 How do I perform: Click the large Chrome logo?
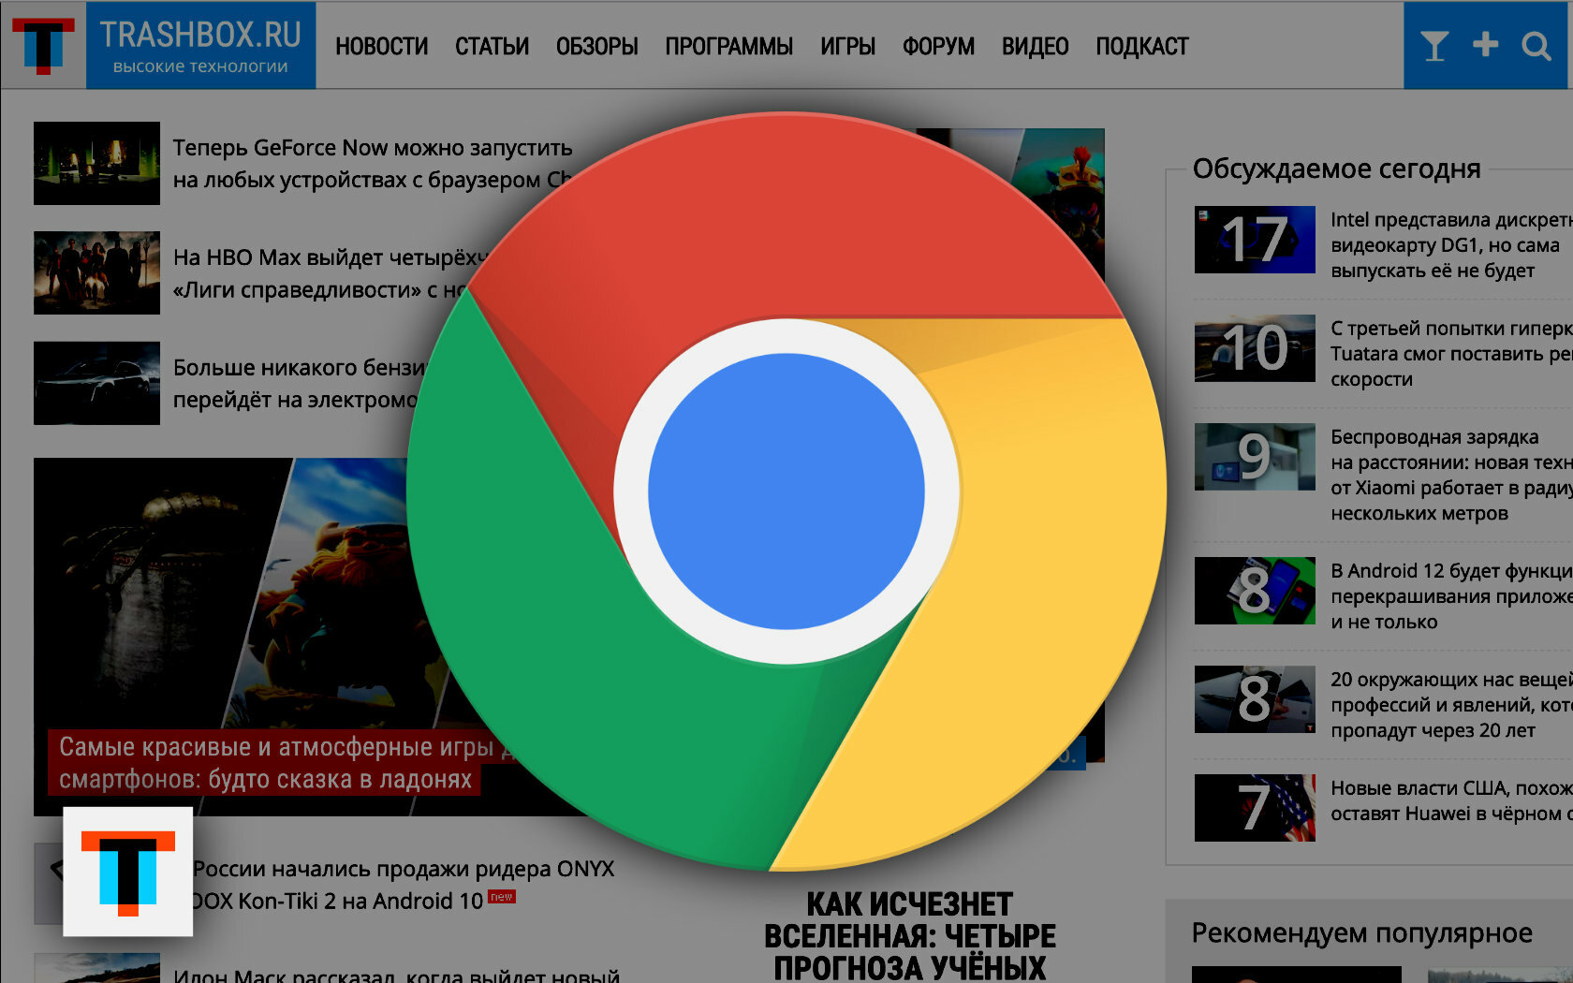tap(786, 491)
